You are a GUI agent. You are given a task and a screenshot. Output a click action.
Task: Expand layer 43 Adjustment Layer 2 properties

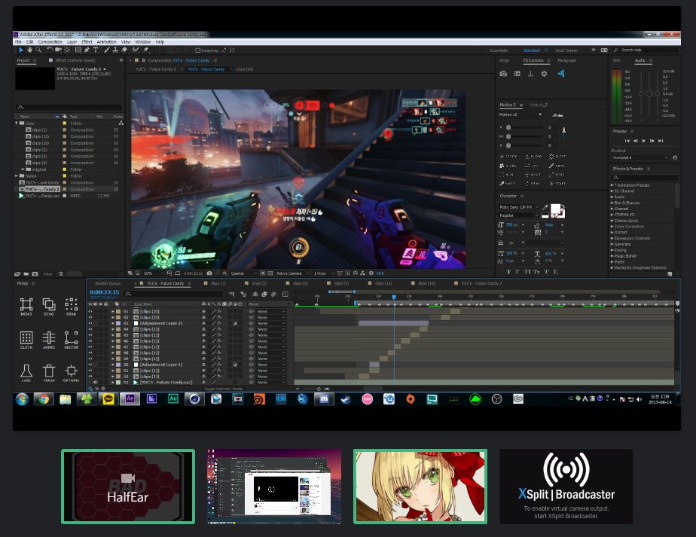click(113, 324)
